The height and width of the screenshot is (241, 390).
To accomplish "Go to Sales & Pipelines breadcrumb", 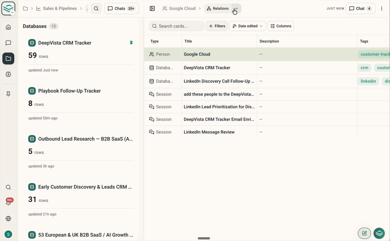I will [x=57, y=8].
